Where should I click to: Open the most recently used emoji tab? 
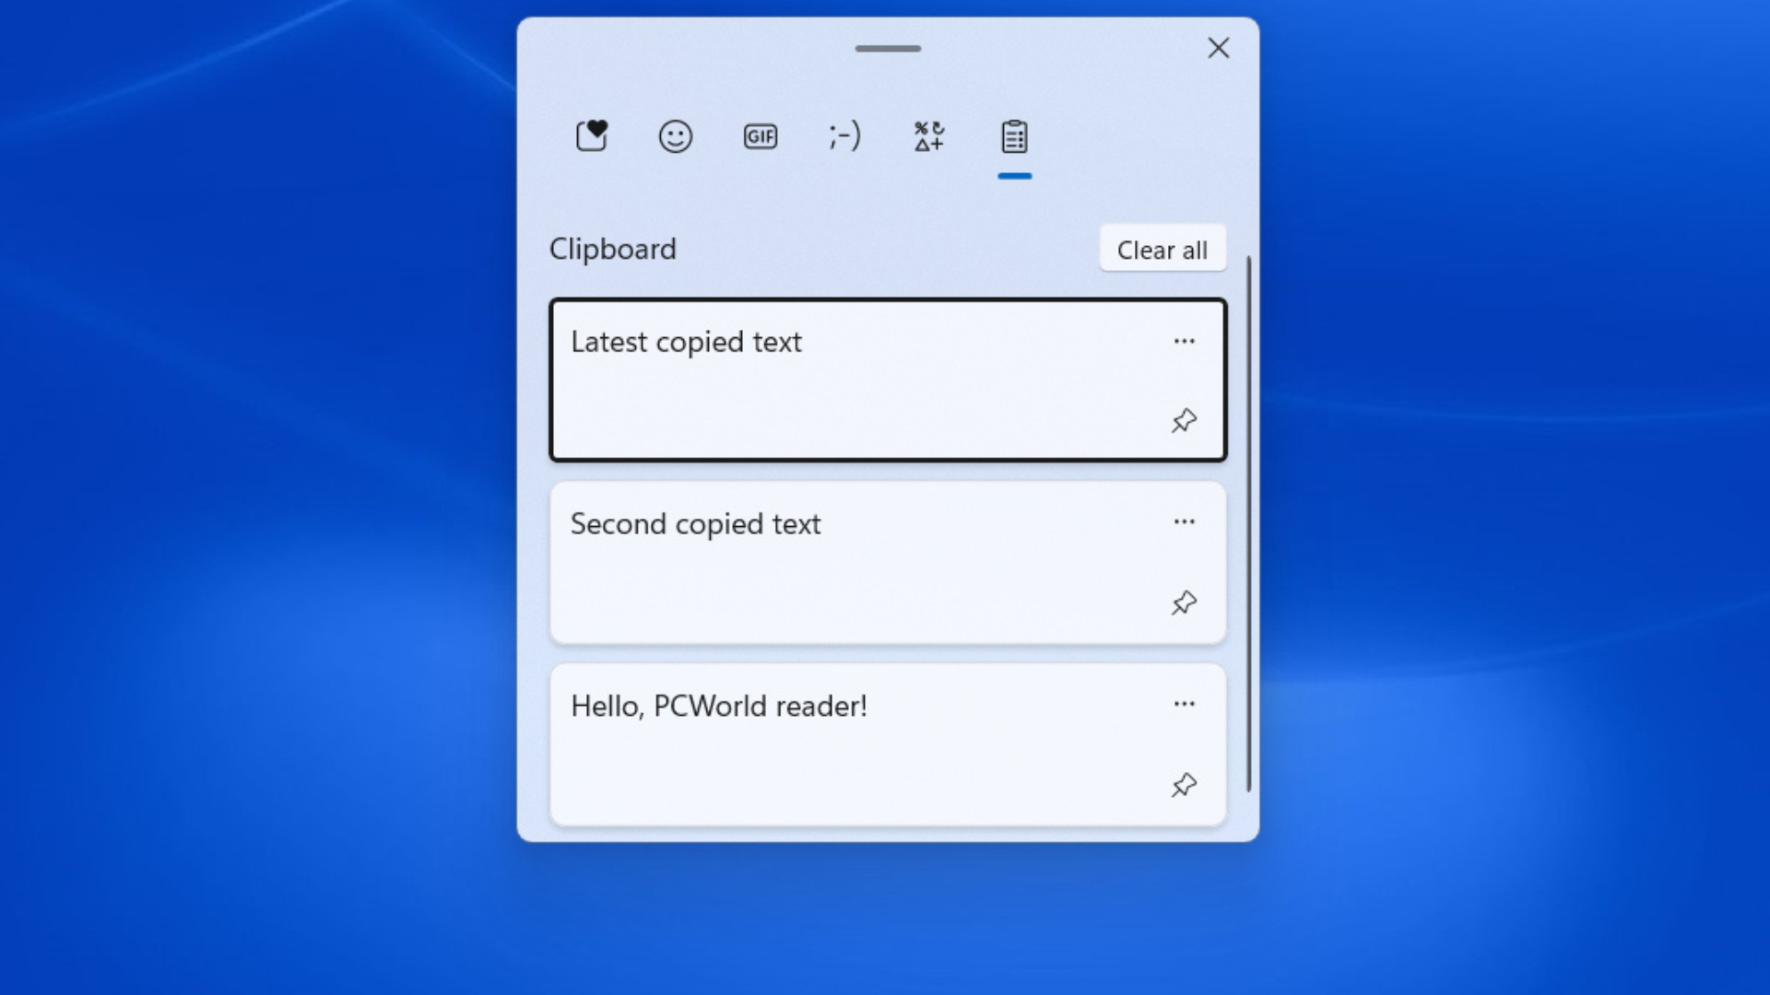click(591, 136)
